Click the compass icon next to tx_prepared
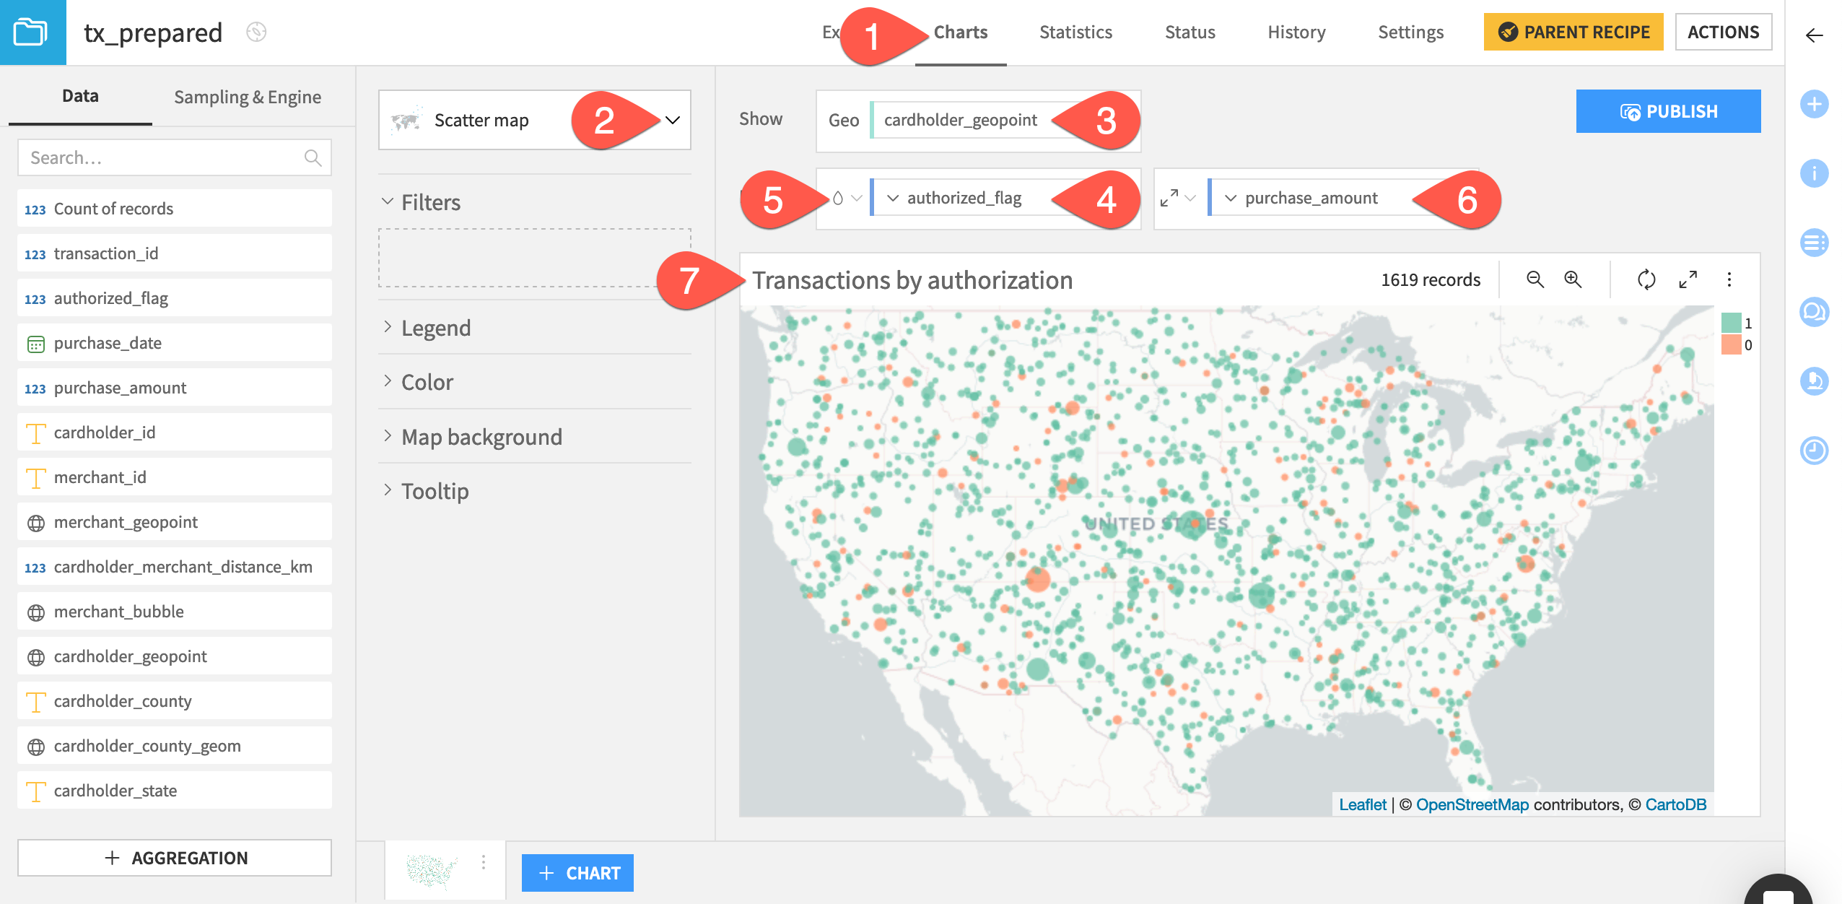This screenshot has width=1842, height=904. (256, 32)
